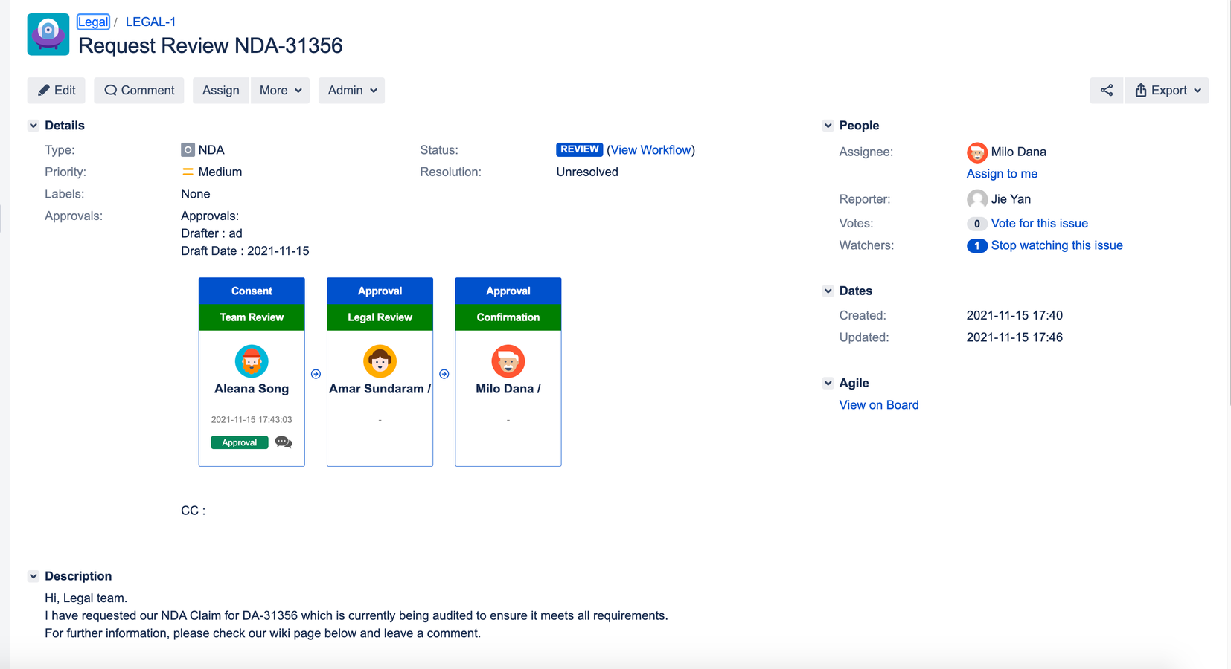Click the Legal project avatar icon
The image size is (1231, 669).
click(x=48, y=34)
